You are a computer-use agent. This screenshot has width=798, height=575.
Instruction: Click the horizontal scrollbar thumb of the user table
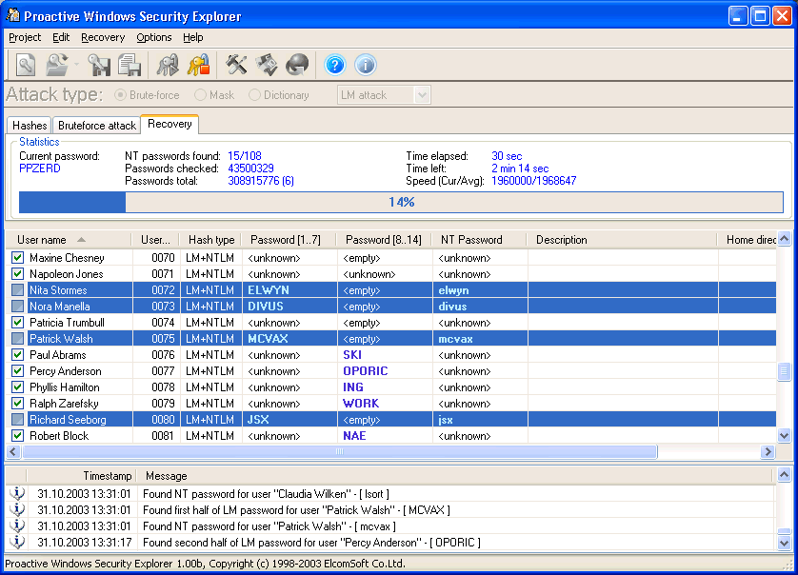pyautogui.click(x=339, y=451)
